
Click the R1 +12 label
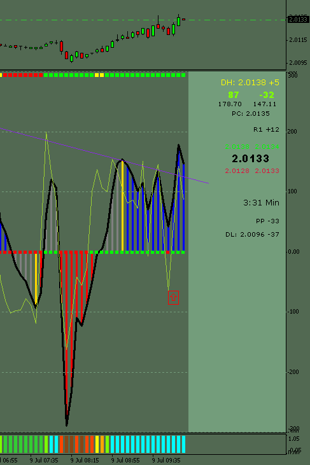tap(266, 130)
